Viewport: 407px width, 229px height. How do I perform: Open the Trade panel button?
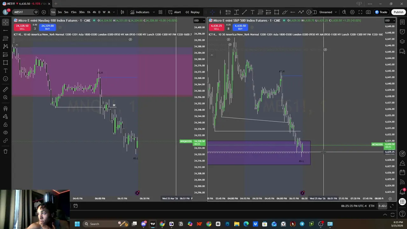click(x=381, y=12)
